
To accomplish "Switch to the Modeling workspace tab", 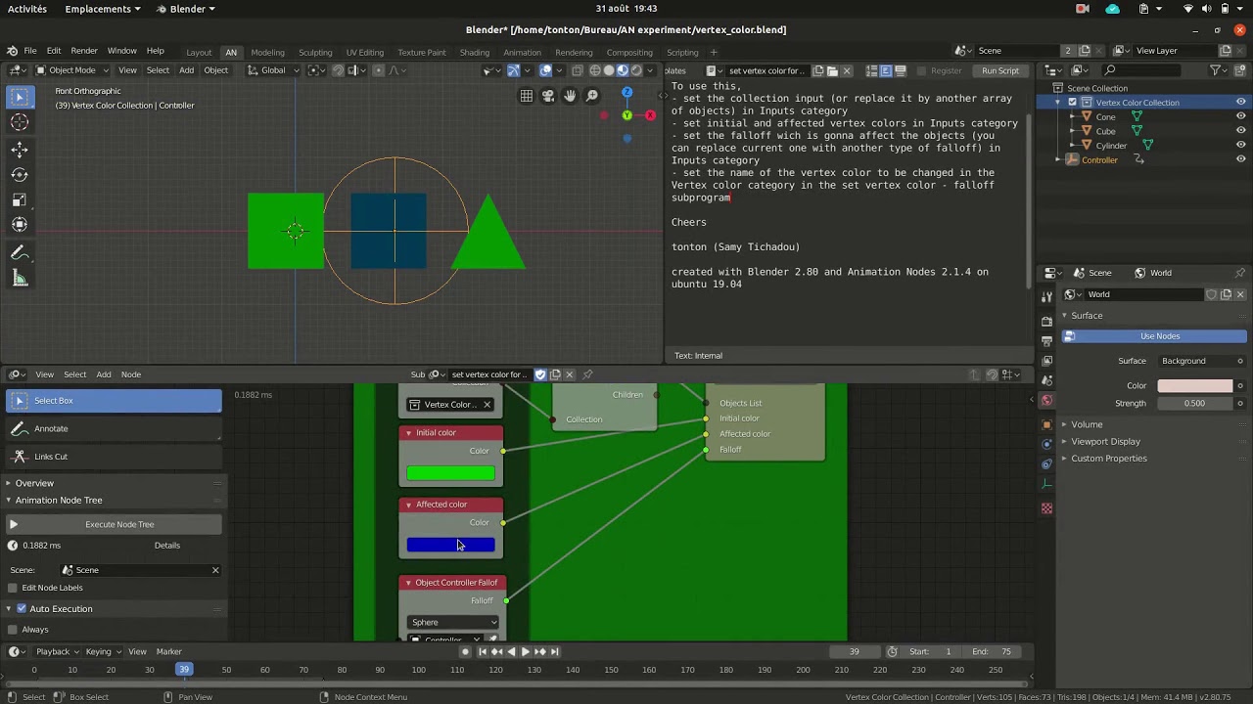I will [267, 52].
